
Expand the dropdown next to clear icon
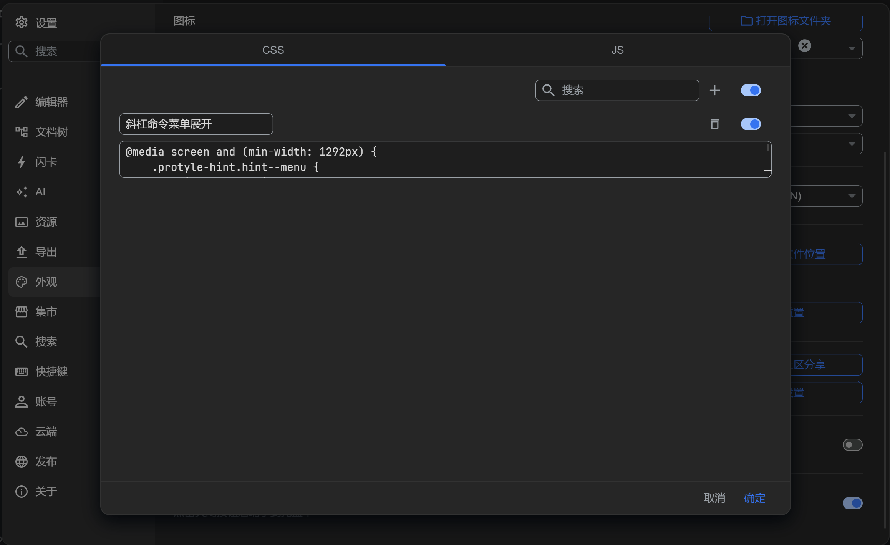[852, 49]
